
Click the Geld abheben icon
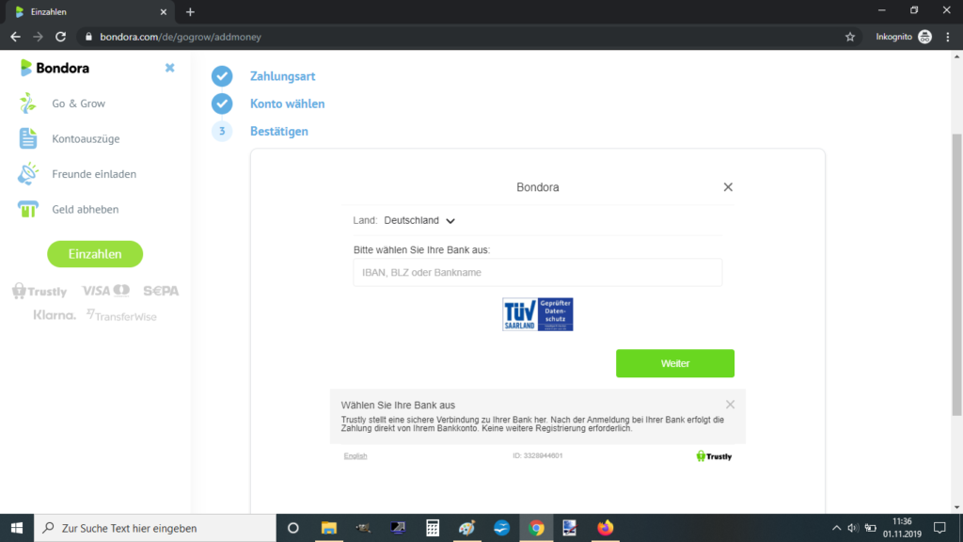27,209
